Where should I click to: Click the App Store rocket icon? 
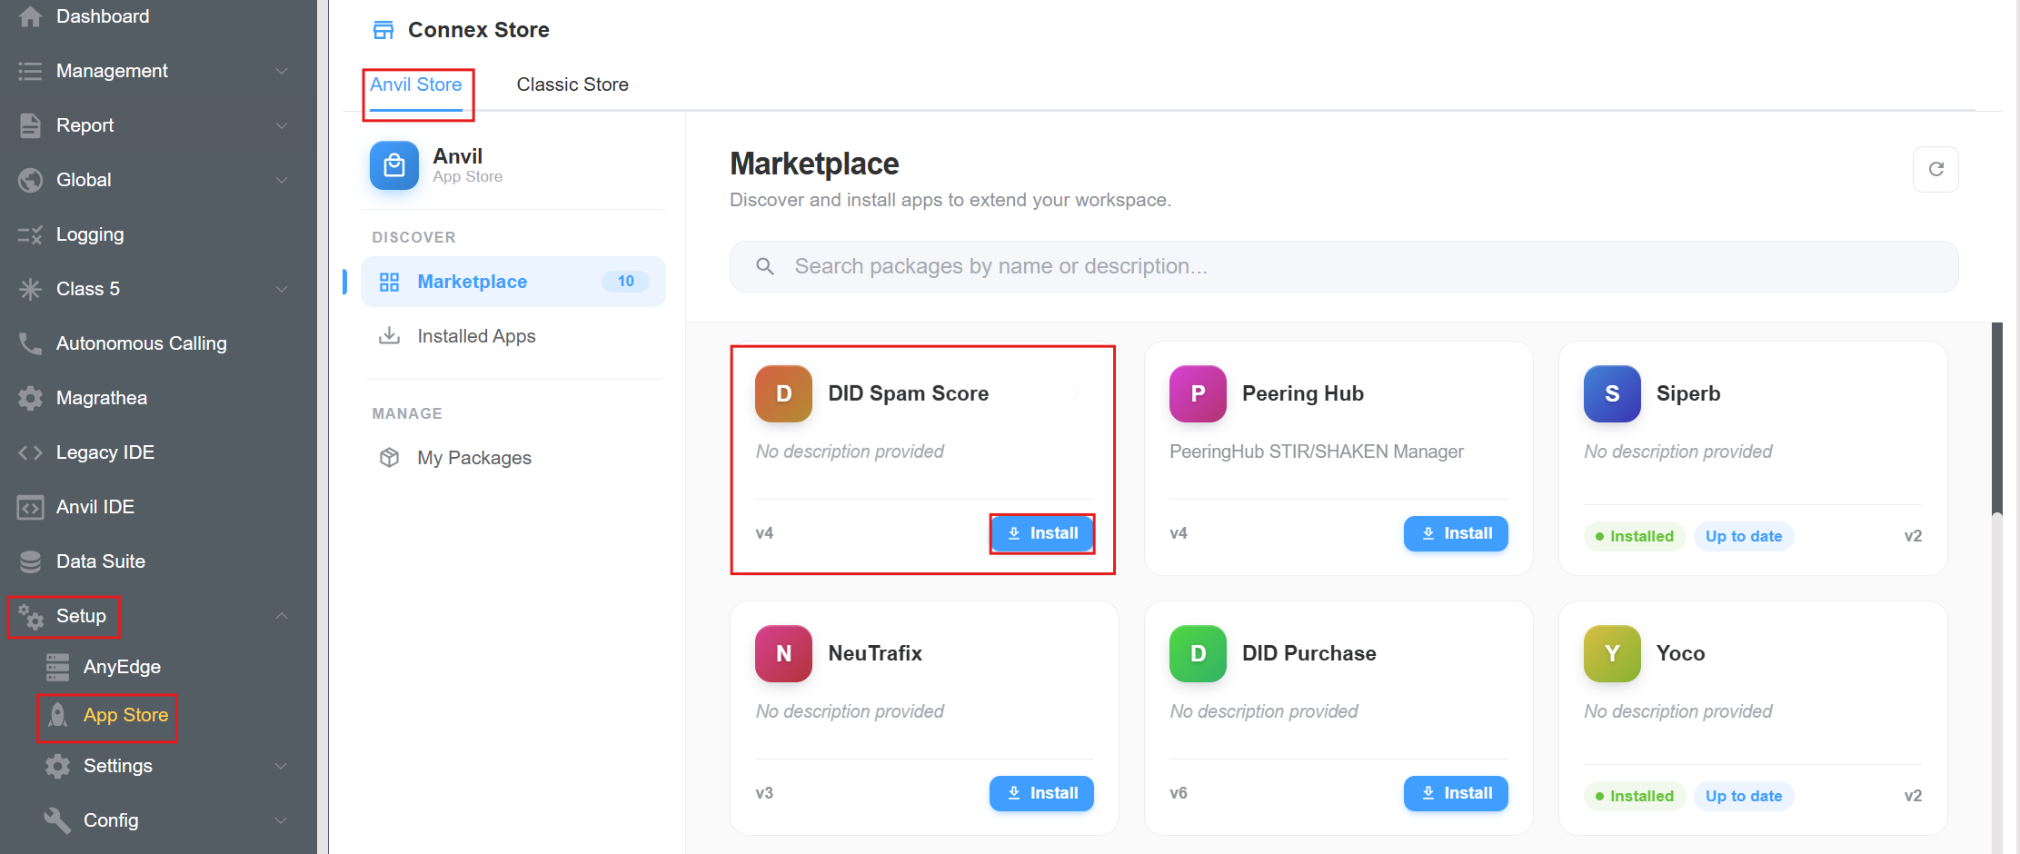(57, 715)
